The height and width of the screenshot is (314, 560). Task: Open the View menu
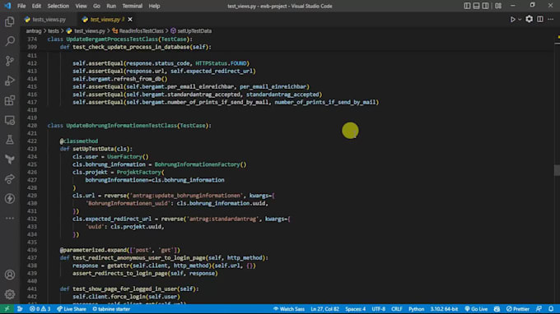81,6
